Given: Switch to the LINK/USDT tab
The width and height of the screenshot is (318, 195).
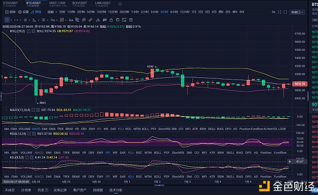Looking at the screenshot, I should tap(103, 4).
